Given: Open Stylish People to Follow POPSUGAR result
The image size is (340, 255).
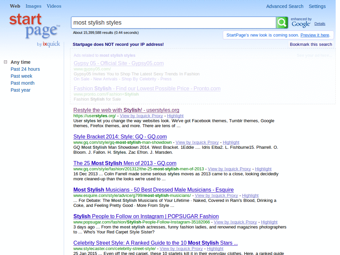Looking at the screenshot, I should (146, 216).
